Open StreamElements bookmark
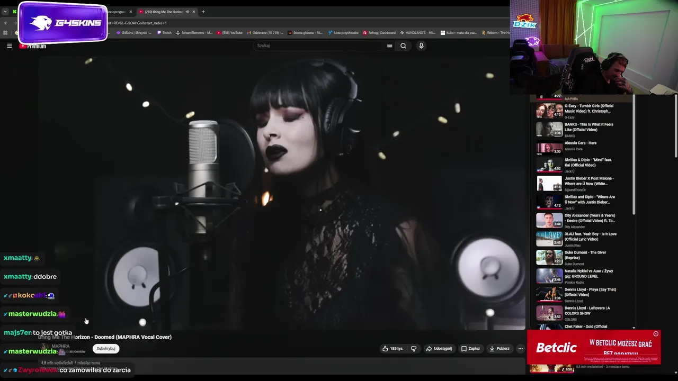 coord(194,33)
